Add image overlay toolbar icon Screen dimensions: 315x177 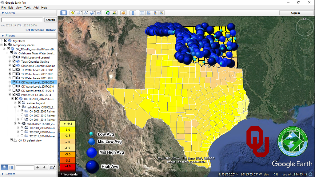click(92, 13)
